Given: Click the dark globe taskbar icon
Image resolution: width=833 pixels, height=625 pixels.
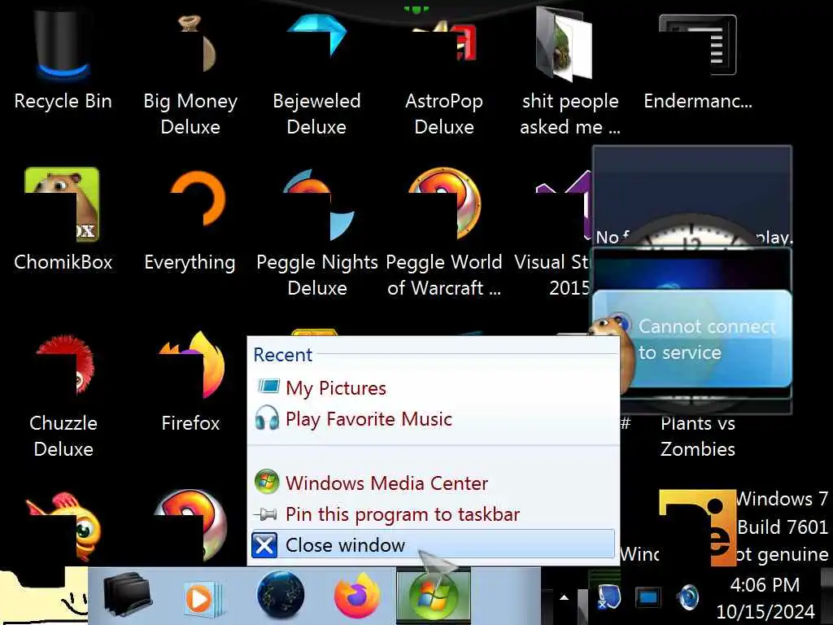Looking at the screenshot, I should [281, 595].
